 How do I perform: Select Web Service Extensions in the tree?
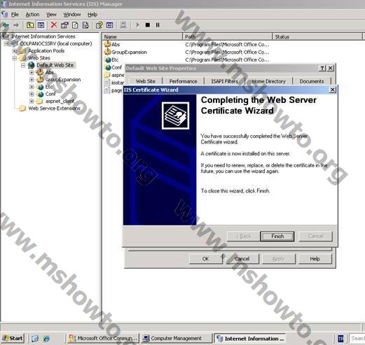point(54,108)
